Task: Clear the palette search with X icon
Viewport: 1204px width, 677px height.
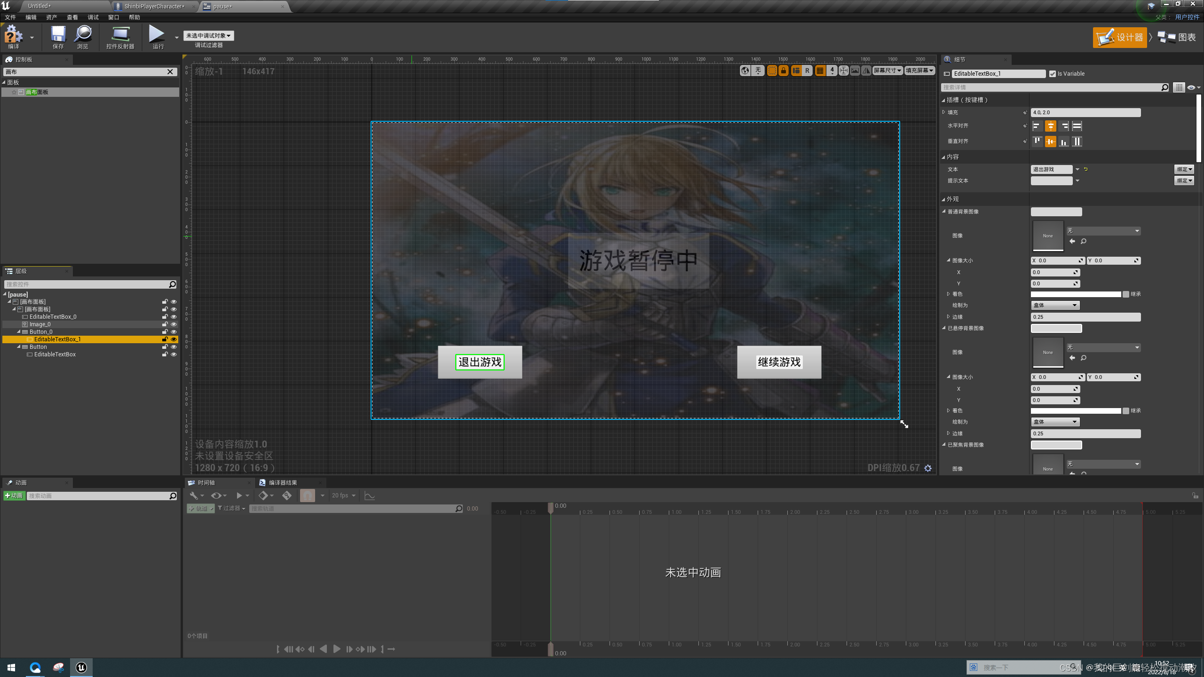Action: pyautogui.click(x=170, y=71)
